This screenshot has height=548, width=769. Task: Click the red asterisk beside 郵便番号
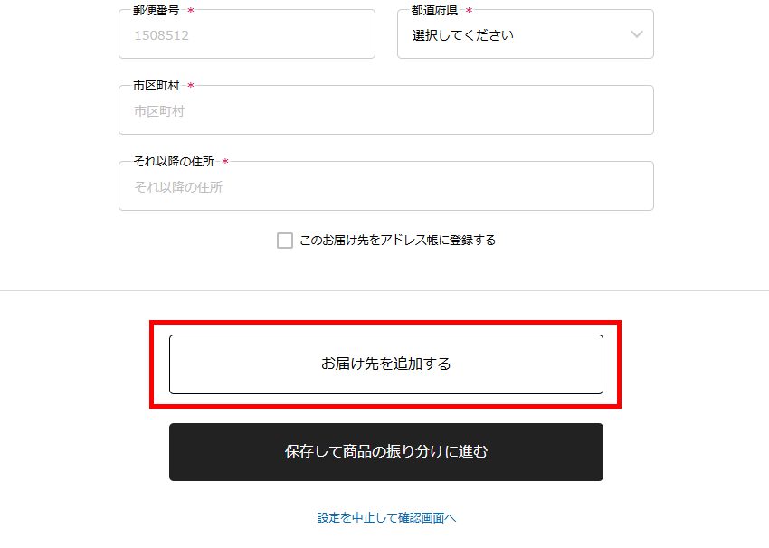coord(191,11)
